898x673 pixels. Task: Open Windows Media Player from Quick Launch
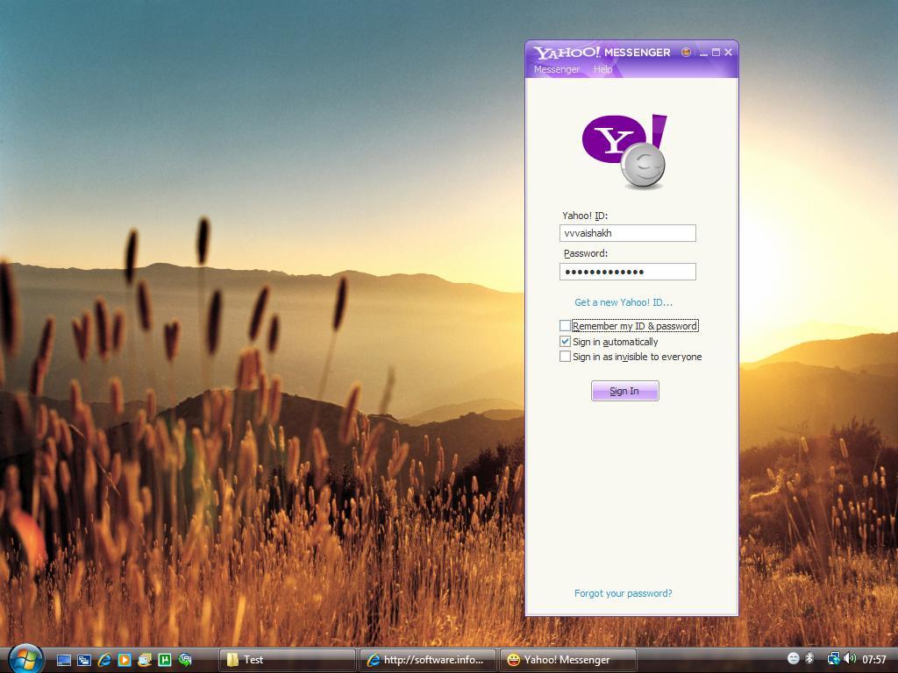coord(125,660)
